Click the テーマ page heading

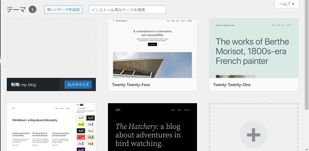16,10
